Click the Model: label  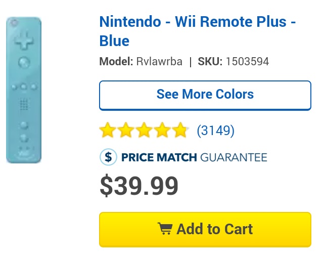point(116,62)
